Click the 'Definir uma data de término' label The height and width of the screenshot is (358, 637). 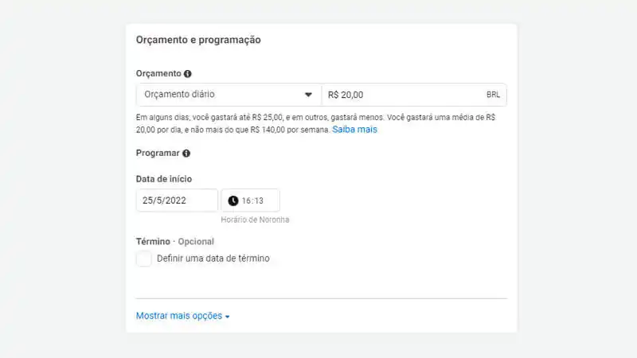[213, 259]
